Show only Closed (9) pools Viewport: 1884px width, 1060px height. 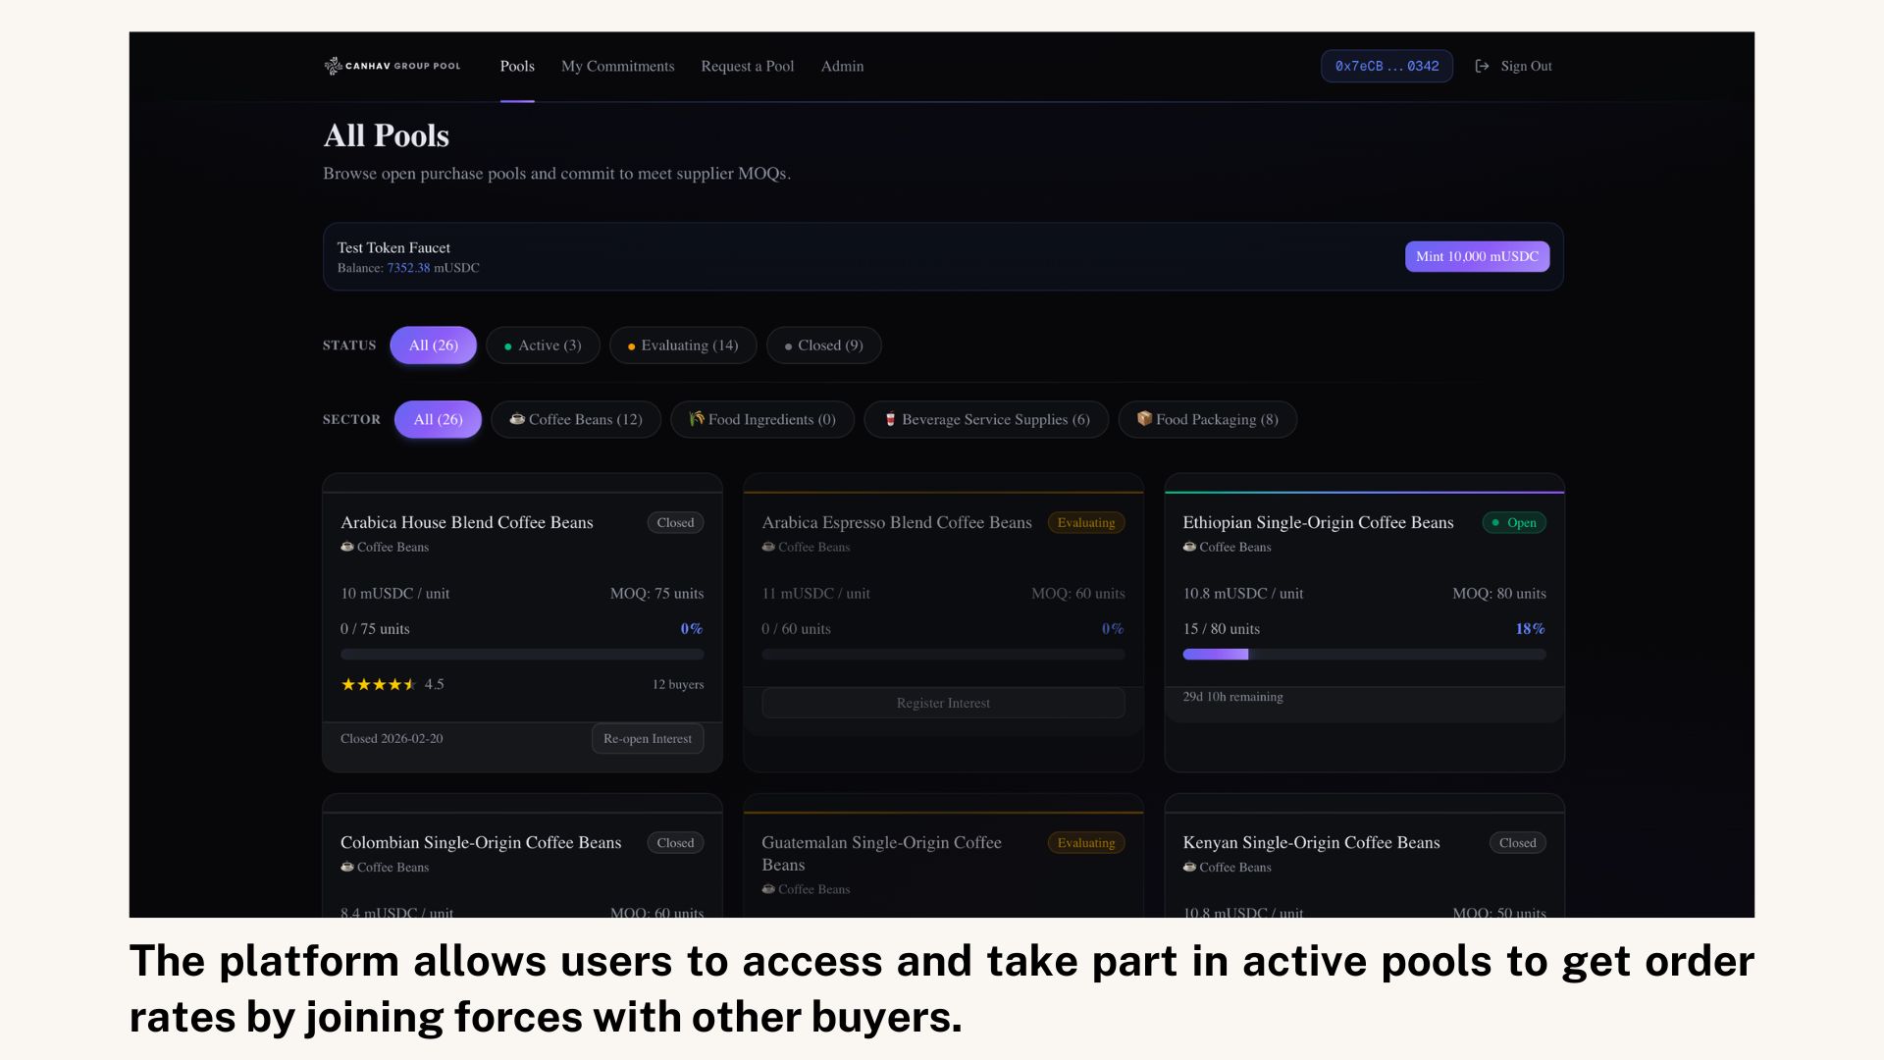point(823,345)
